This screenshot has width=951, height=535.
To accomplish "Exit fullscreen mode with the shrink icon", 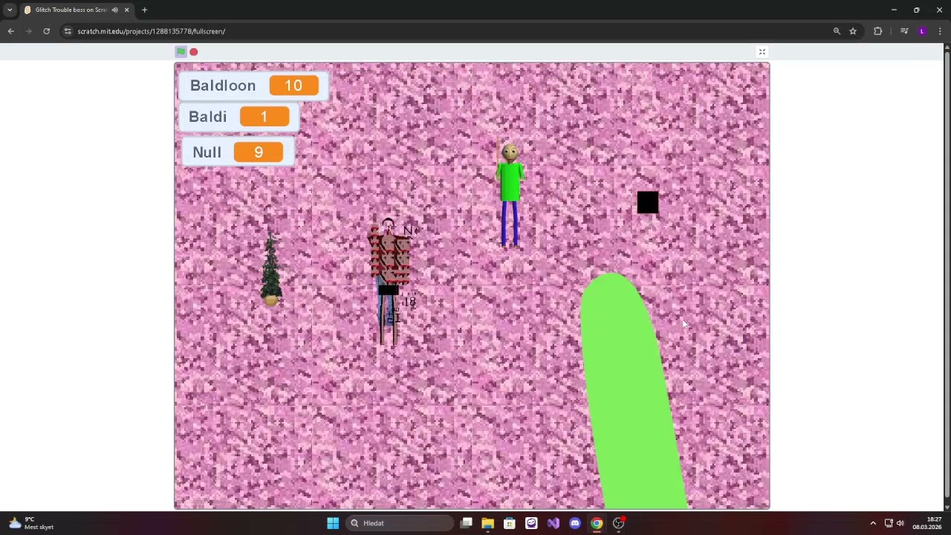I will click(762, 51).
